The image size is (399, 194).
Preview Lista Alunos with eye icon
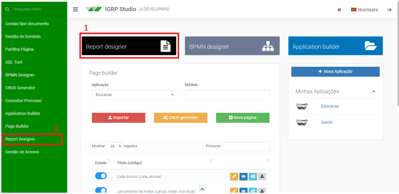point(244,176)
